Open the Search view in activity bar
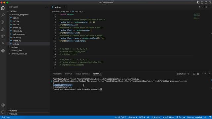The height and width of the screenshot is (119, 212). coord(3,15)
